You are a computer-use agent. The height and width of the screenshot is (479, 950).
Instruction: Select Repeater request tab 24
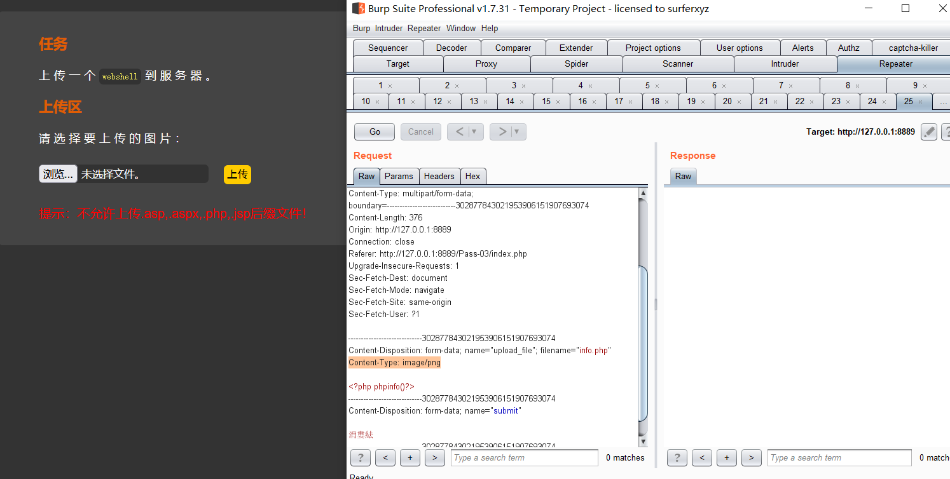[878, 102]
